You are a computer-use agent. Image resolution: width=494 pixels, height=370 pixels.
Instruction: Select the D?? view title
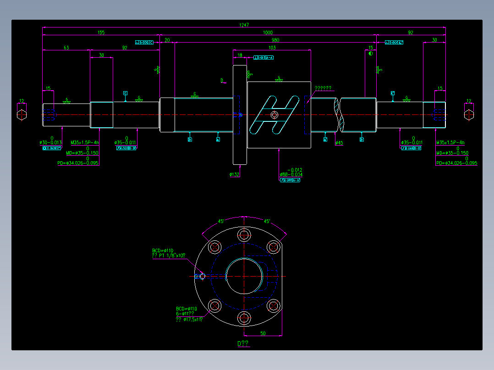point(243,343)
